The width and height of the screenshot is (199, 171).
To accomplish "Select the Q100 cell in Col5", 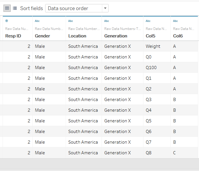I will [151, 68].
